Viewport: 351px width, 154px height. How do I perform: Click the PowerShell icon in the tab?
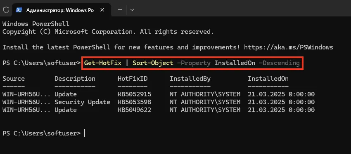pos(19,10)
